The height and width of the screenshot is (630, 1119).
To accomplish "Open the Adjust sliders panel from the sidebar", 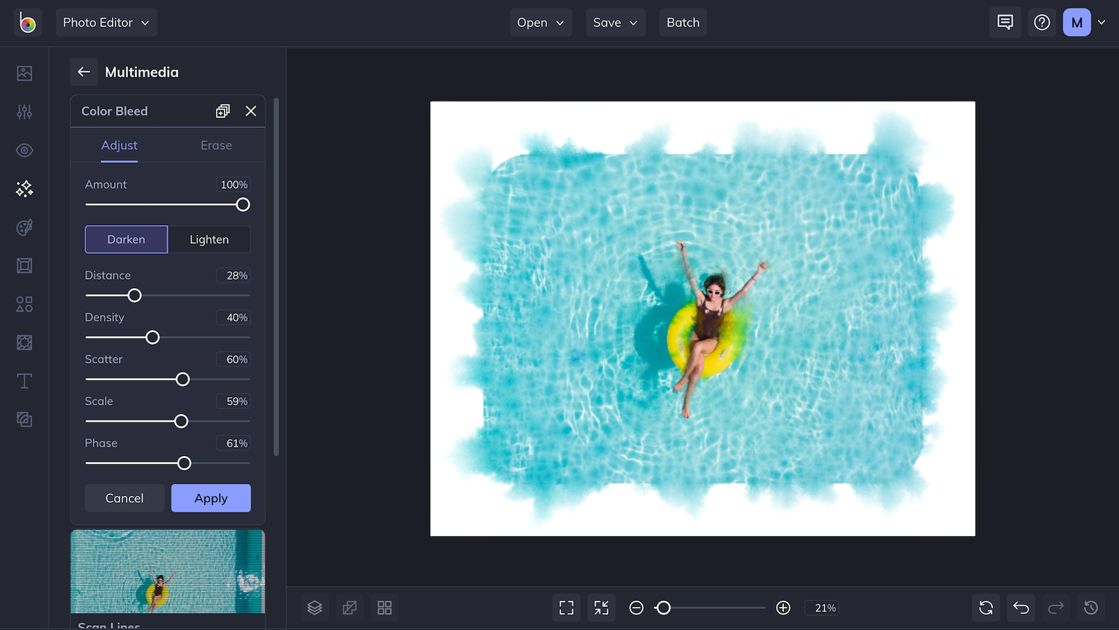I will [x=24, y=111].
